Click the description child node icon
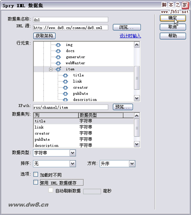Screen dimensions: 191x215 point(65,99)
